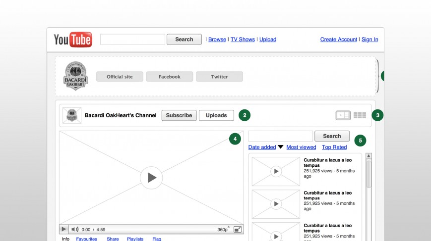This screenshot has height=241, width=431.
Task: Open the TV Shows link
Action: coord(243,40)
